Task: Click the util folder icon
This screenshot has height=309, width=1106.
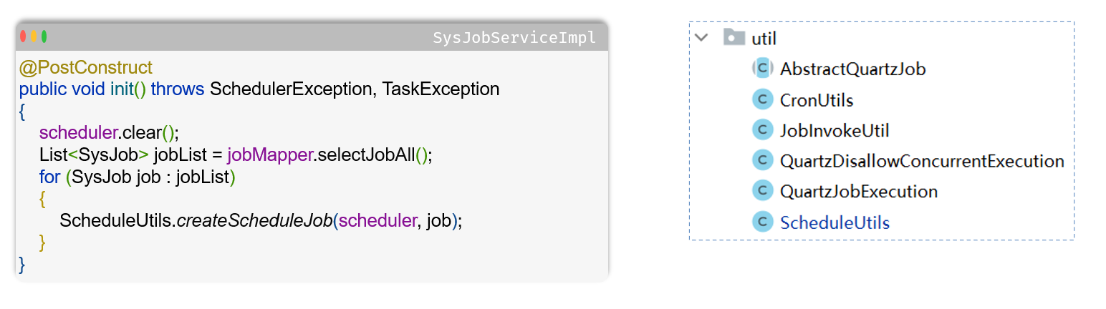Action: pos(734,38)
